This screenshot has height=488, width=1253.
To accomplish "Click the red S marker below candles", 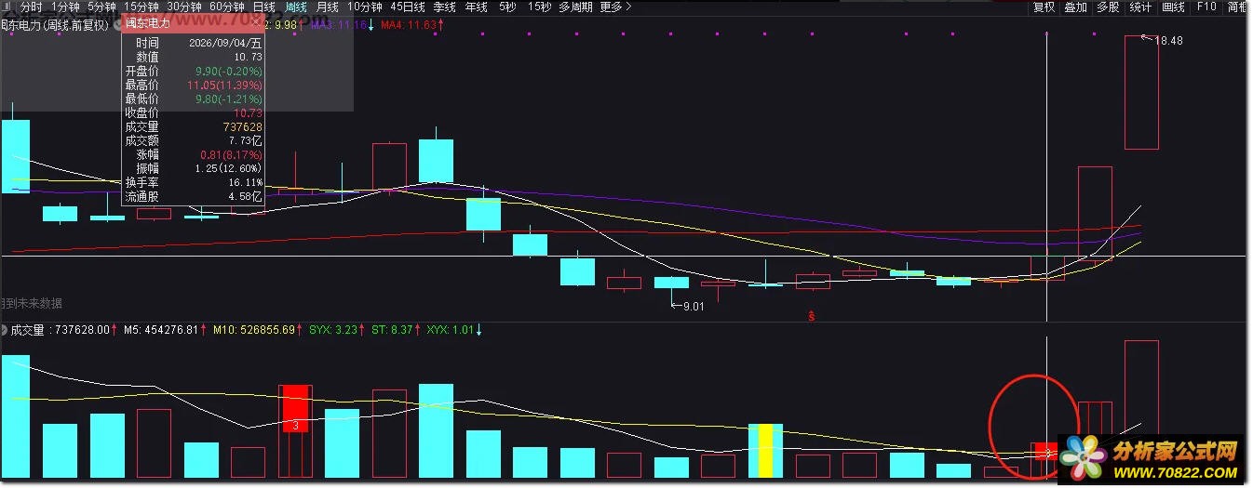I will (812, 317).
